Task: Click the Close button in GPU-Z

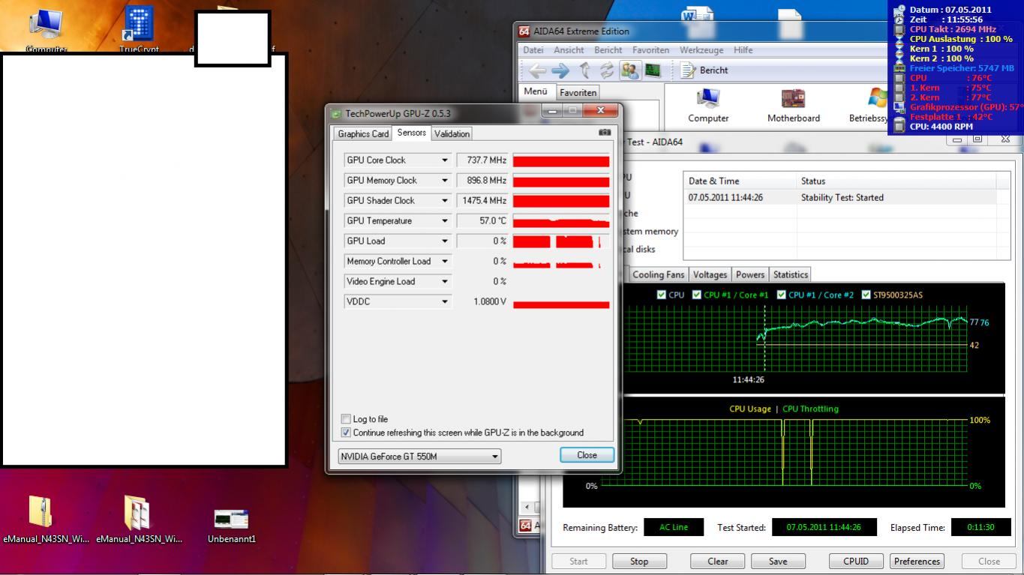Action: (x=587, y=455)
